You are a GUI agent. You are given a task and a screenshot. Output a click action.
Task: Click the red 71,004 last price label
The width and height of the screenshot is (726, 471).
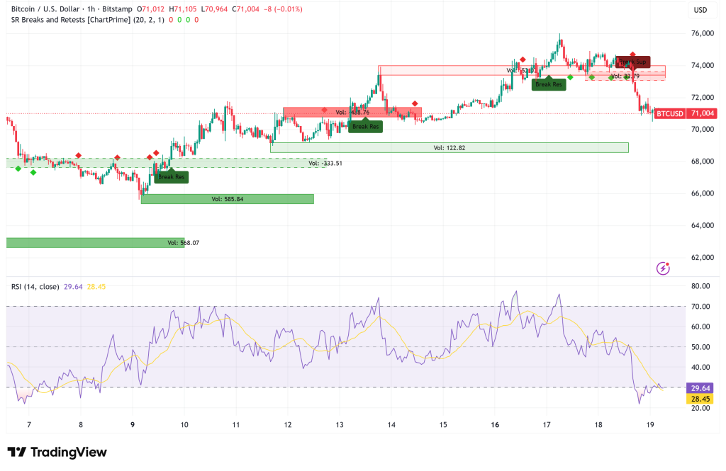[x=702, y=113]
